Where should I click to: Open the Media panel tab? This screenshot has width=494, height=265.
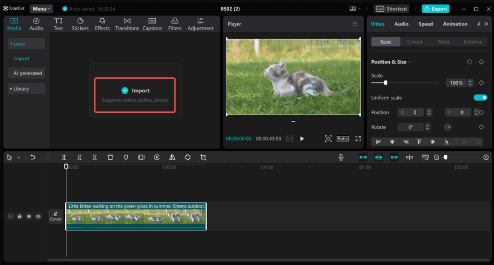coord(14,24)
